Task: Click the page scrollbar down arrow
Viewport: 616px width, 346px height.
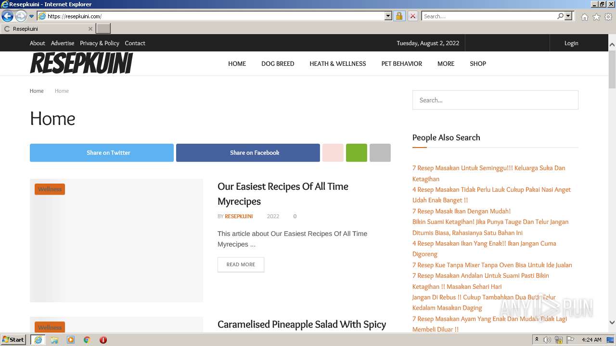Action: [612, 322]
